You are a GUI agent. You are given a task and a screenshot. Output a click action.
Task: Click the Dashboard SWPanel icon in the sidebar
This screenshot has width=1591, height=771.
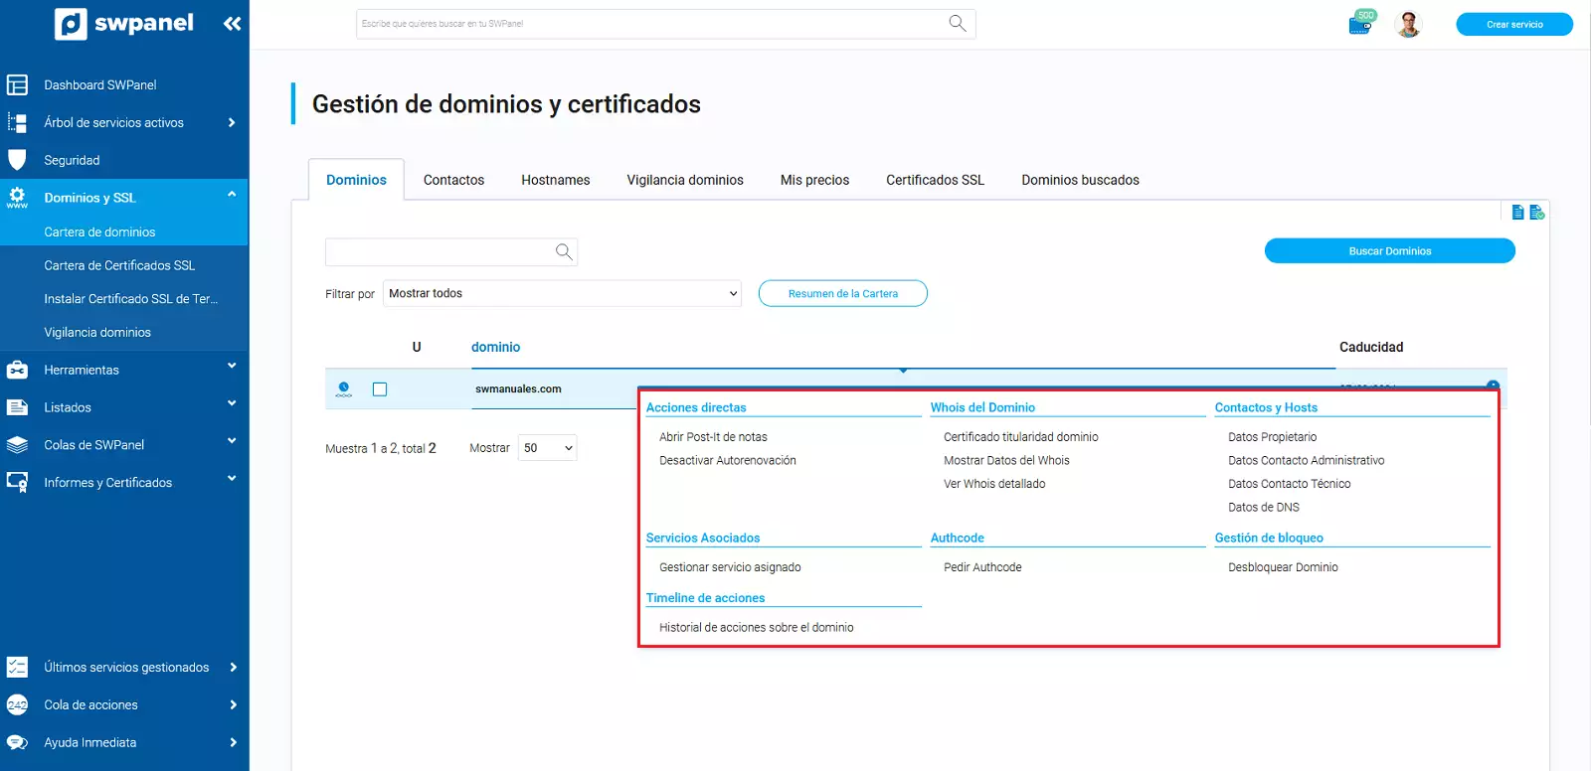pos(18,85)
